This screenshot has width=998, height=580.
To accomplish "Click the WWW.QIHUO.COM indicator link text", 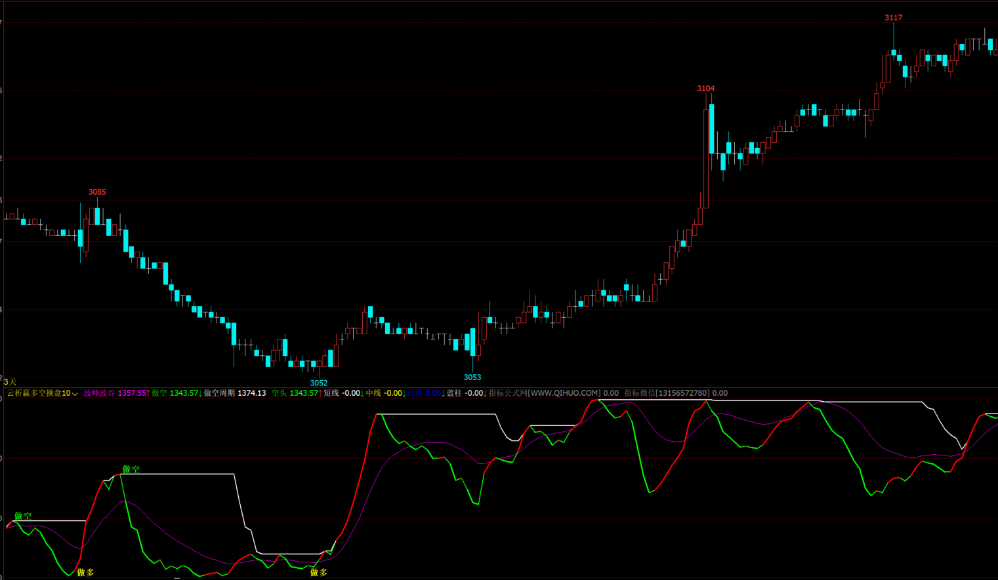I will [x=564, y=393].
